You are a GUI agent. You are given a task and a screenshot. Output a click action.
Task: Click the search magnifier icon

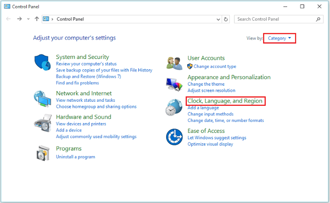tap(318, 19)
